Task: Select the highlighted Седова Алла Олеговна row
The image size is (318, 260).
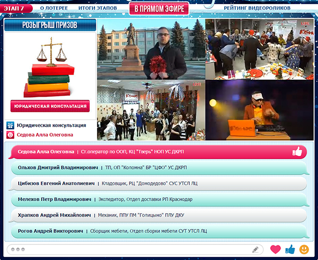Action: pyautogui.click(x=158, y=152)
